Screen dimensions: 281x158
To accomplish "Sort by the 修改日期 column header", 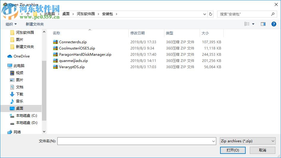I will pos(138,33).
